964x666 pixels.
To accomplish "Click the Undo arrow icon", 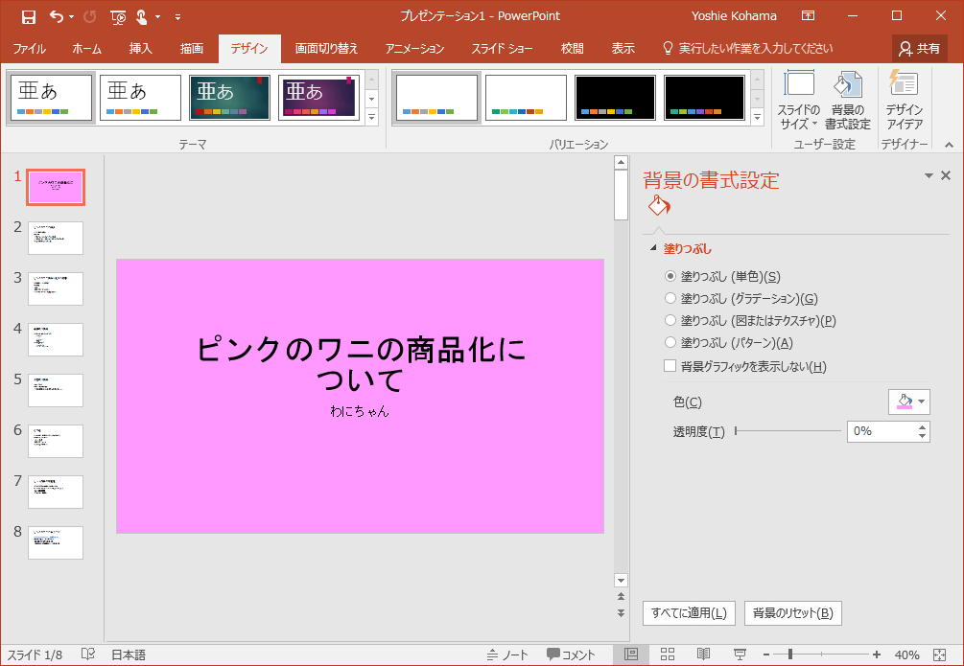I will (x=56, y=16).
